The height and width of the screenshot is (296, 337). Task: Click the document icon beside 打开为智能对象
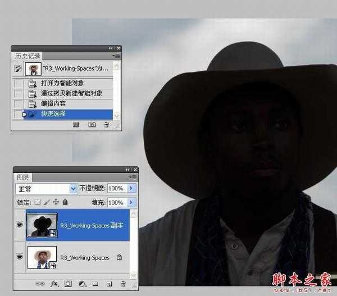pyautogui.click(x=32, y=83)
